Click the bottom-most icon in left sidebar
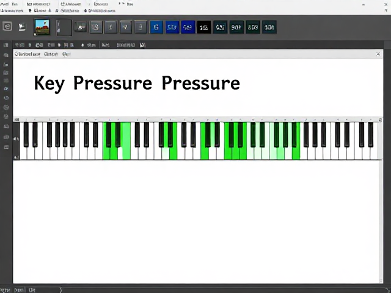The height and width of the screenshot is (293, 391). [6, 147]
